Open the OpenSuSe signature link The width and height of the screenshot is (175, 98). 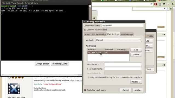(x=38, y=84)
